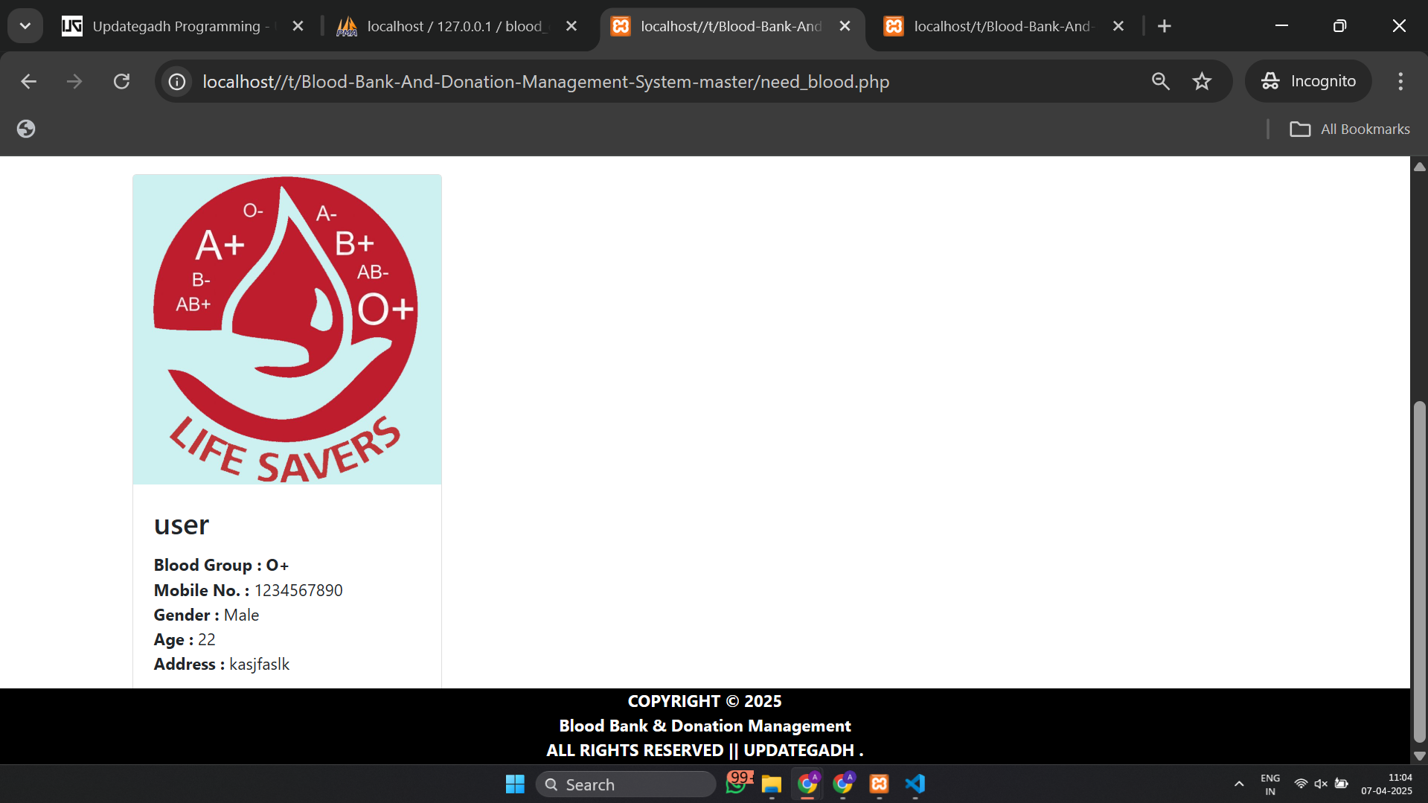The width and height of the screenshot is (1428, 803).
Task: Click the Incognito indicator button
Action: [x=1308, y=81]
